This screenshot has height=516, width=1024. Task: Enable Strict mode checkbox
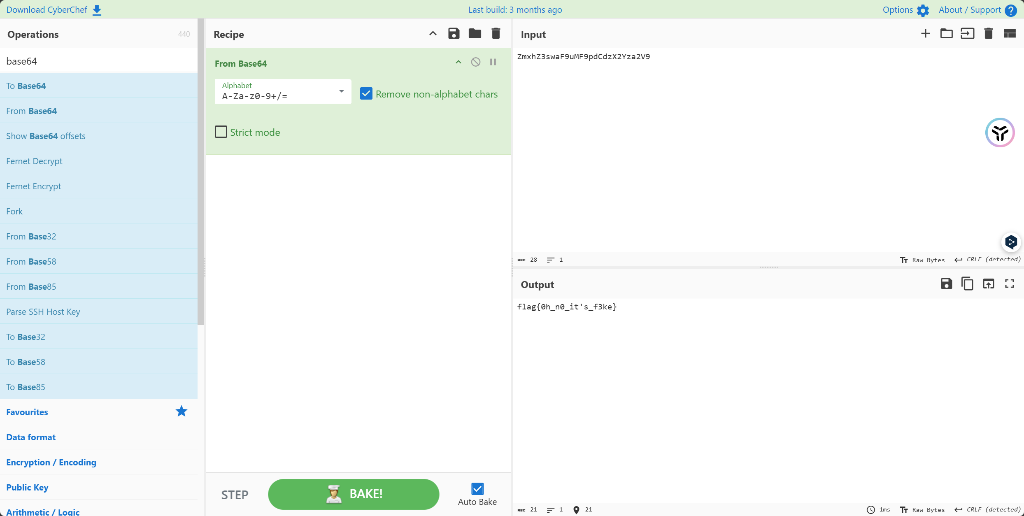[221, 132]
